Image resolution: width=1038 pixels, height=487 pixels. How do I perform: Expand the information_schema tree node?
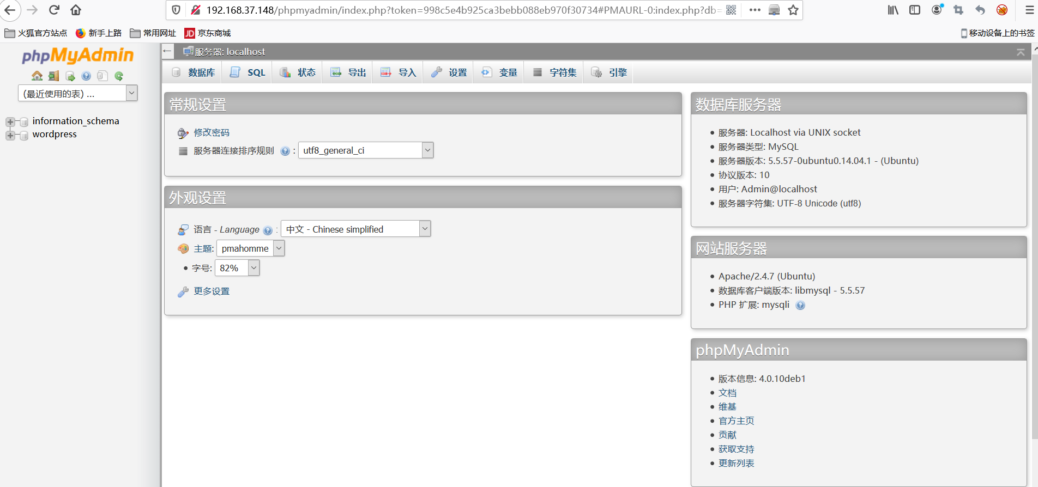click(10, 121)
